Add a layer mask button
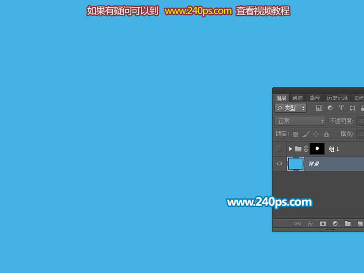 pyautogui.click(x=323, y=224)
